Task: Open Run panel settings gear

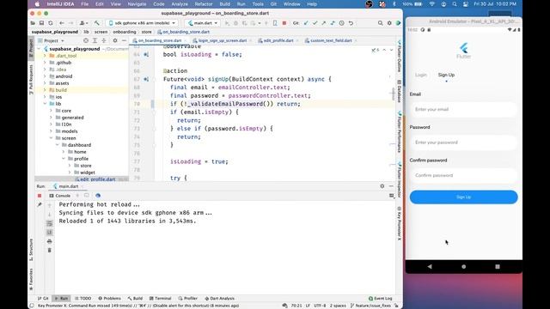Action: (x=382, y=186)
